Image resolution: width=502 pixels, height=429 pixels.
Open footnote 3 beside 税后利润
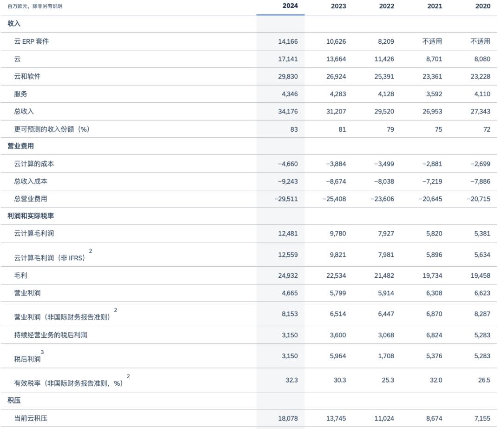(x=42, y=353)
